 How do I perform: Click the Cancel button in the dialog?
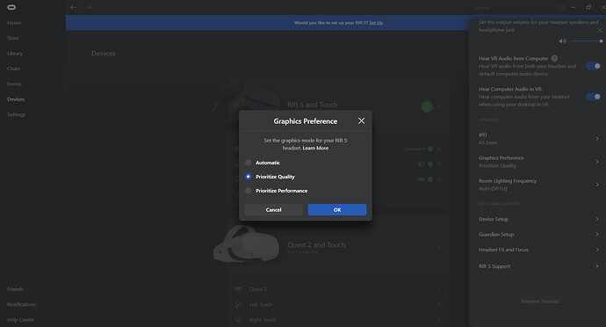point(274,210)
